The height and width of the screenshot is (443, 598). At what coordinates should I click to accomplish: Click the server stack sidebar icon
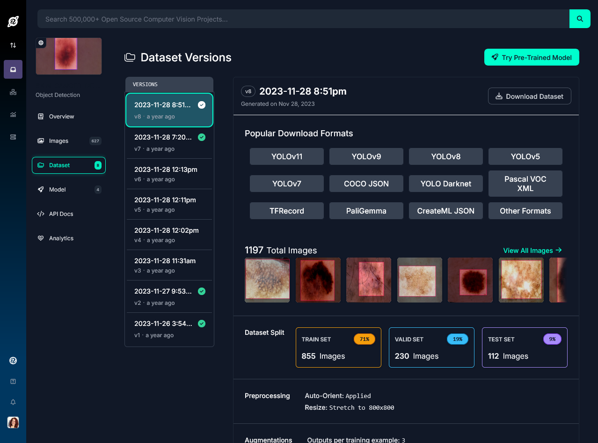point(13,137)
